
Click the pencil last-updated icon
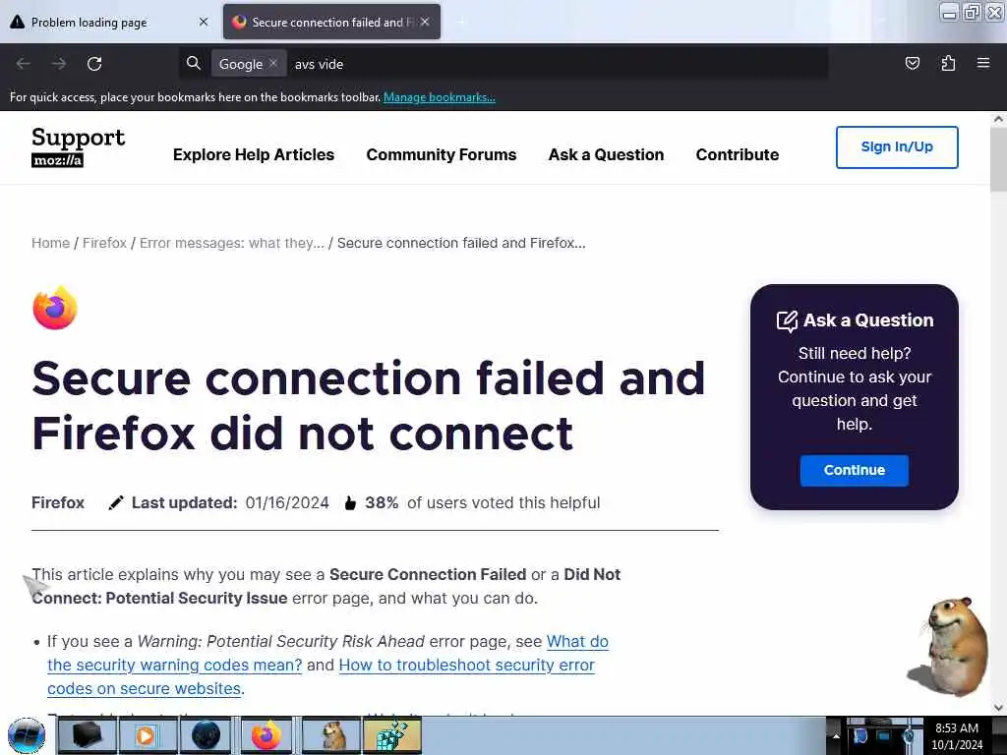(x=116, y=502)
